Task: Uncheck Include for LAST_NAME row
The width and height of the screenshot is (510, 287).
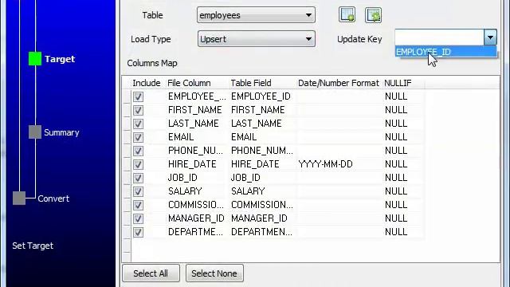Action: pyautogui.click(x=138, y=124)
